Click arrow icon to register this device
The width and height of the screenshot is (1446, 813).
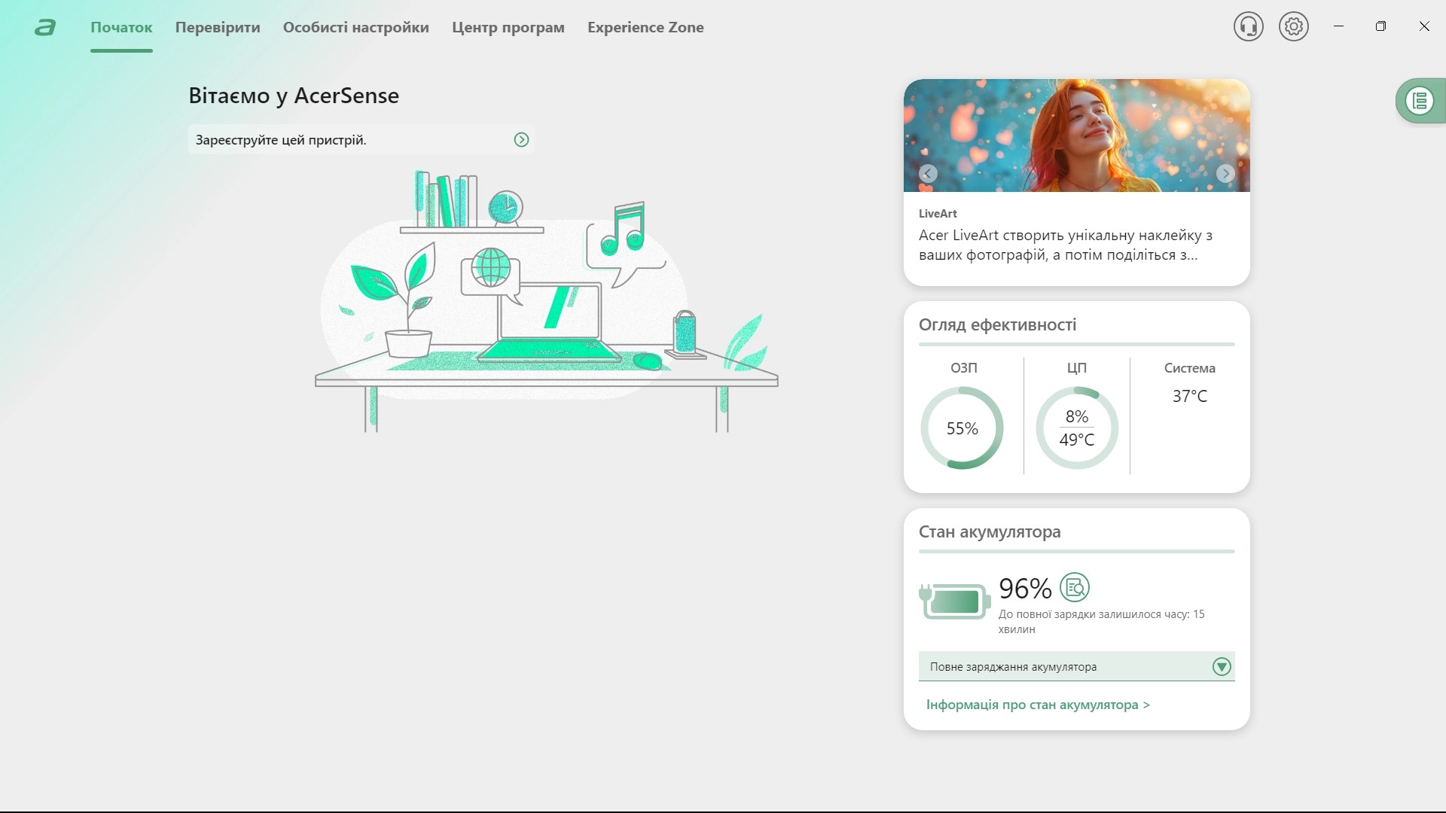point(521,140)
